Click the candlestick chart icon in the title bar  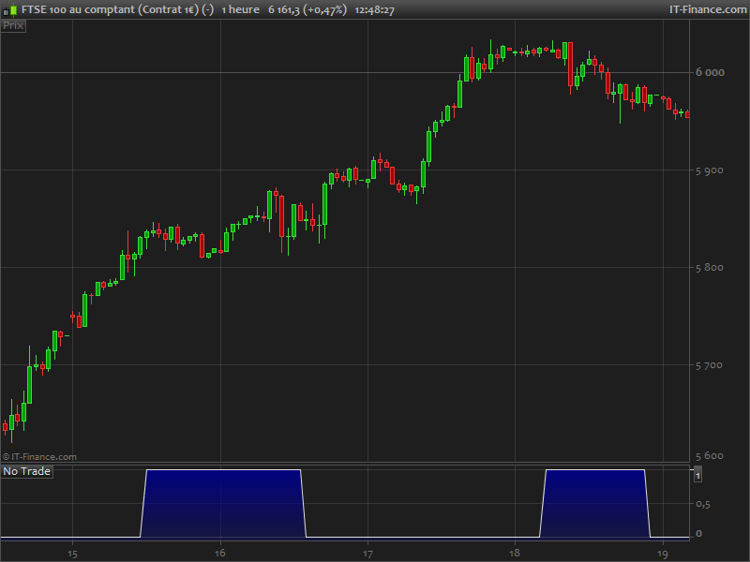point(10,9)
